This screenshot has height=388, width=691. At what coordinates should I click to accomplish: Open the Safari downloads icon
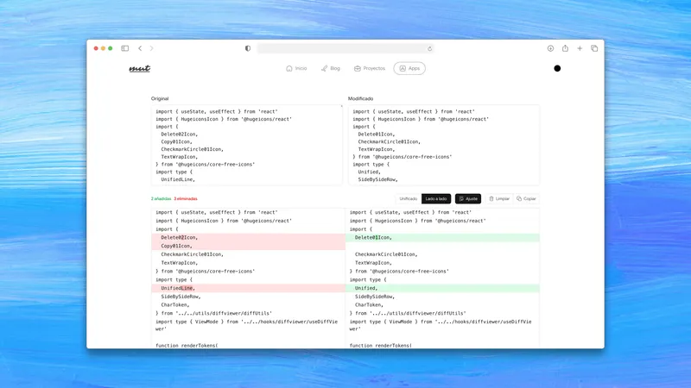point(550,48)
